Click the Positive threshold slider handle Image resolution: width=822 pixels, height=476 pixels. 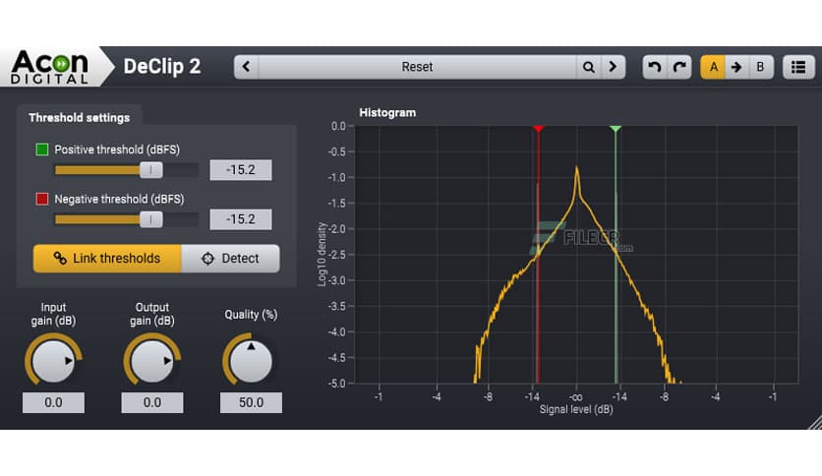150,170
